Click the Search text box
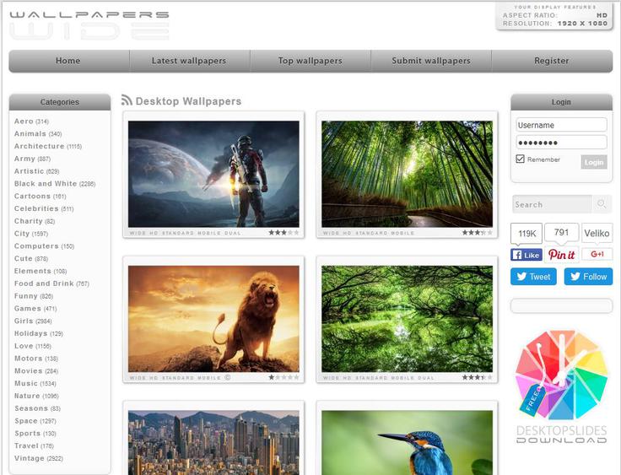 click(552, 204)
